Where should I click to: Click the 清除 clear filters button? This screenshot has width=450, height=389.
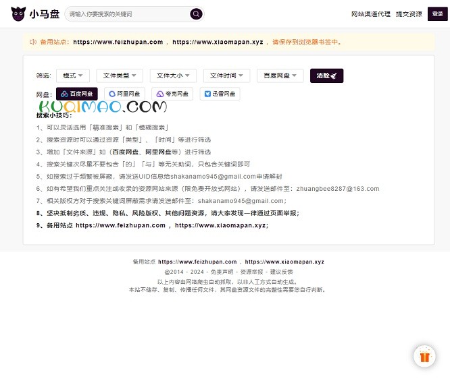[x=326, y=76]
